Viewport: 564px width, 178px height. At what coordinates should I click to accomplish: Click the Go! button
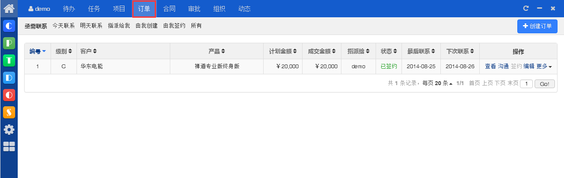click(x=545, y=84)
